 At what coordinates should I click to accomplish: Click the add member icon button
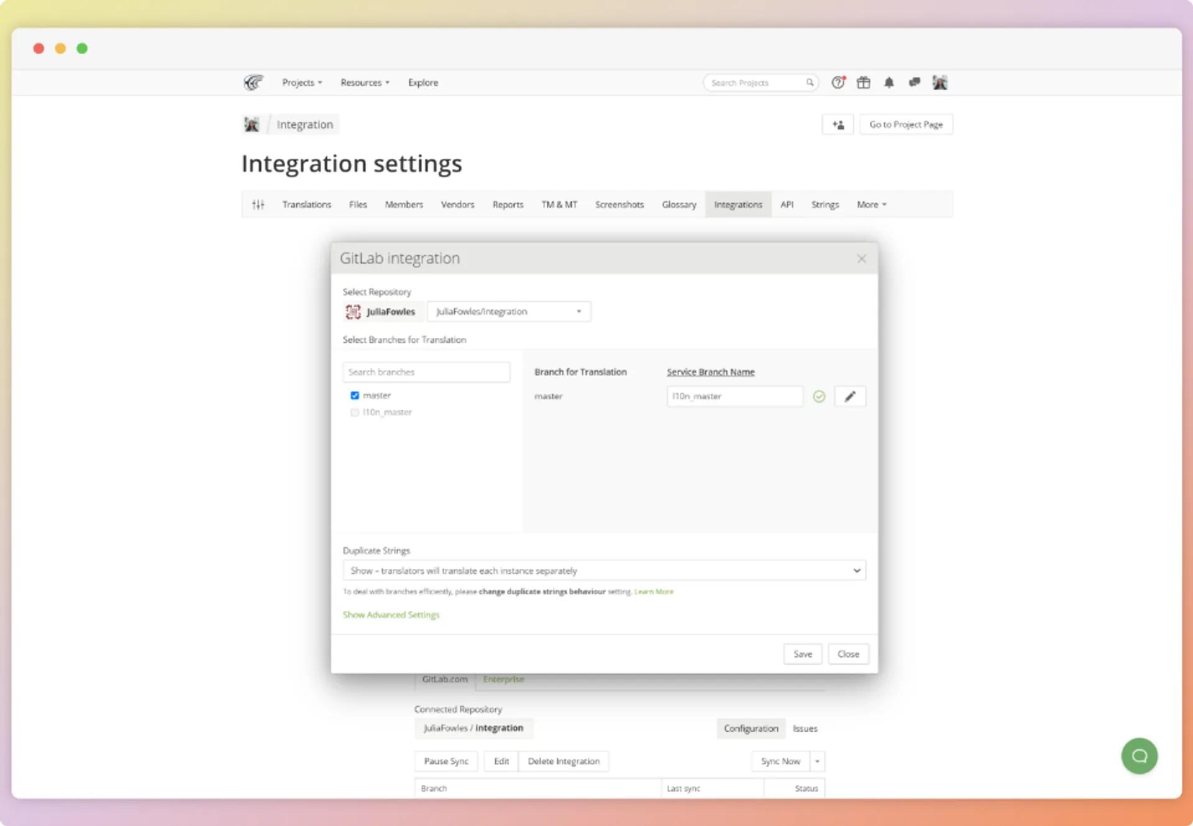coord(838,125)
